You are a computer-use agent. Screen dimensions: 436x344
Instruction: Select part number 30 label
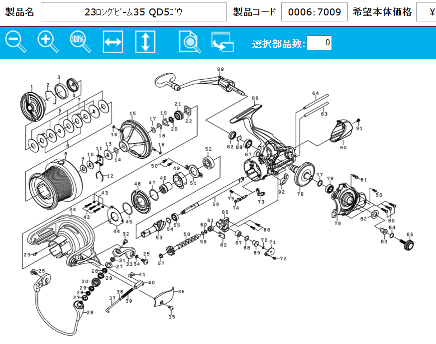(85, 281)
